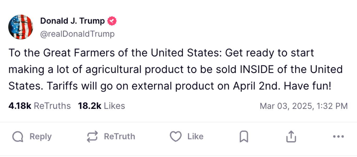Open the Mar 03, 2025 timestamp
The width and height of the screenshot is (357, 157).
tap(304, 106)
